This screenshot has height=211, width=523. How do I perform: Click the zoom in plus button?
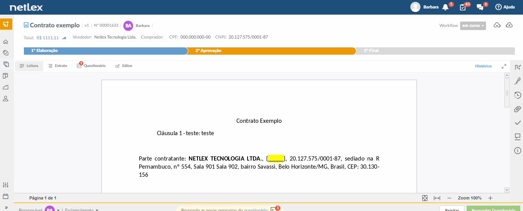pyautogui.click(x=491, y=198)
